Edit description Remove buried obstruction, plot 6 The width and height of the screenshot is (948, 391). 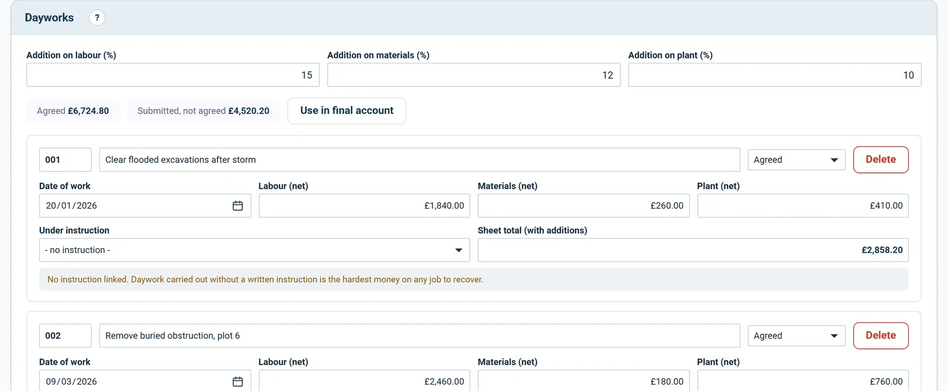[x=419, y=336]
